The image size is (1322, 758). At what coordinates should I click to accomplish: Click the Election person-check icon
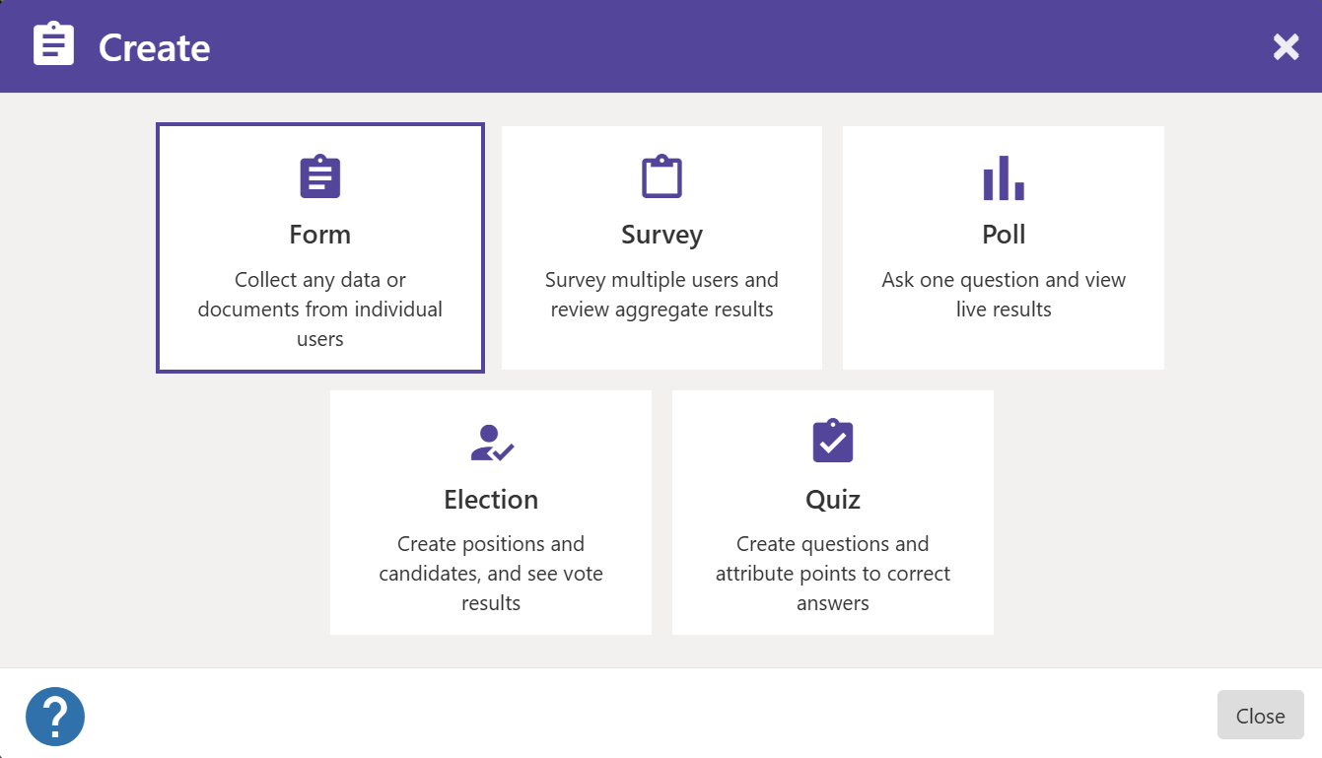[x=491, y=443]
